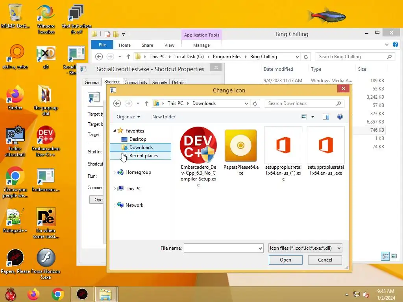Viewport: 403px width, 302px height.
Task: Open the view options dropdown arrow
Action: coord(312,117)
